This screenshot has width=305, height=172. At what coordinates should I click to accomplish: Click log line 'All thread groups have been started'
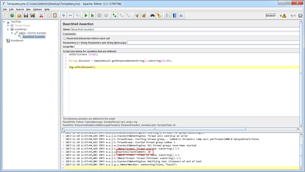(x=131, y=146)
